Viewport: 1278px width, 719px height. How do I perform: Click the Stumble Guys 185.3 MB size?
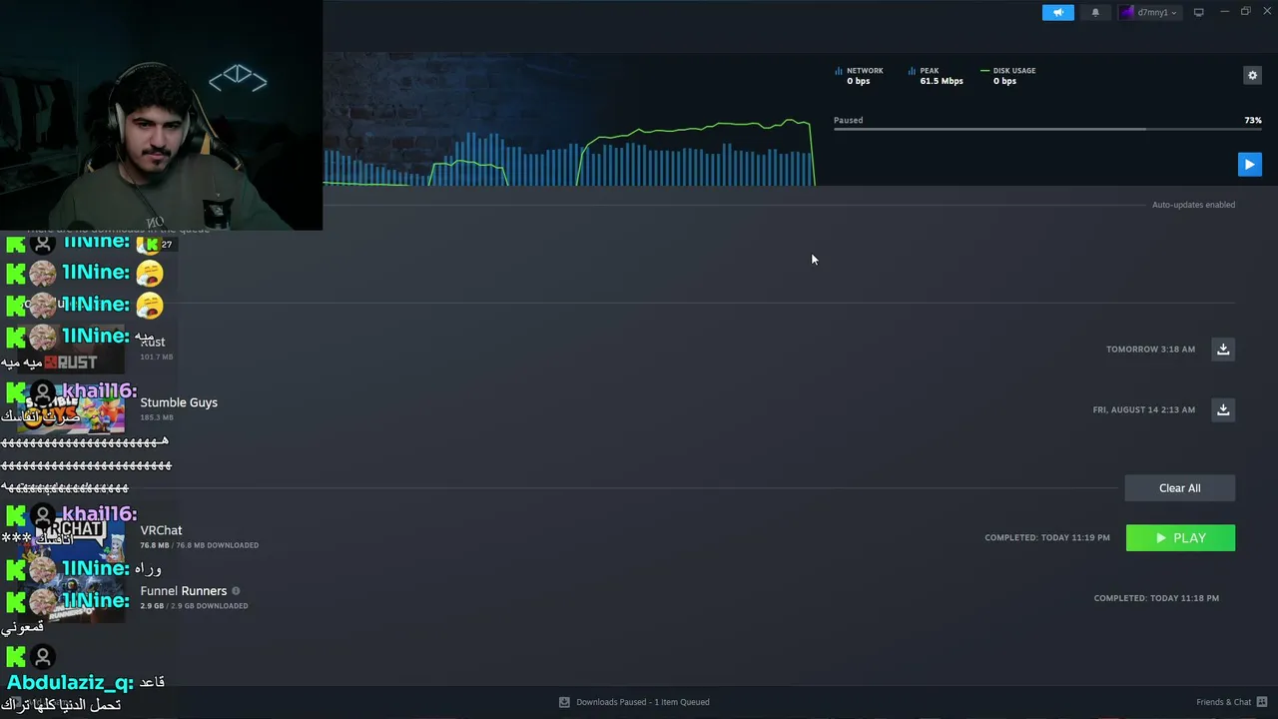(157, 417)
